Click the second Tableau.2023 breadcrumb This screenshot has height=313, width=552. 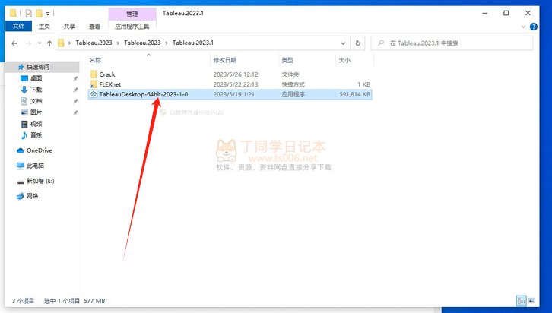coord(142,43)
